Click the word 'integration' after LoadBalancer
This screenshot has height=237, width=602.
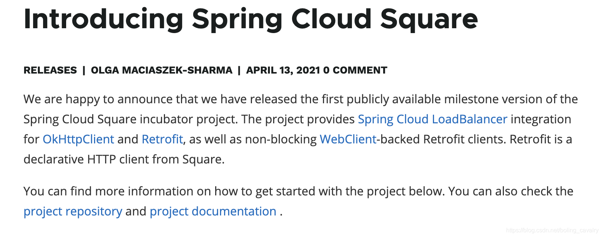[x=541, y=119]
